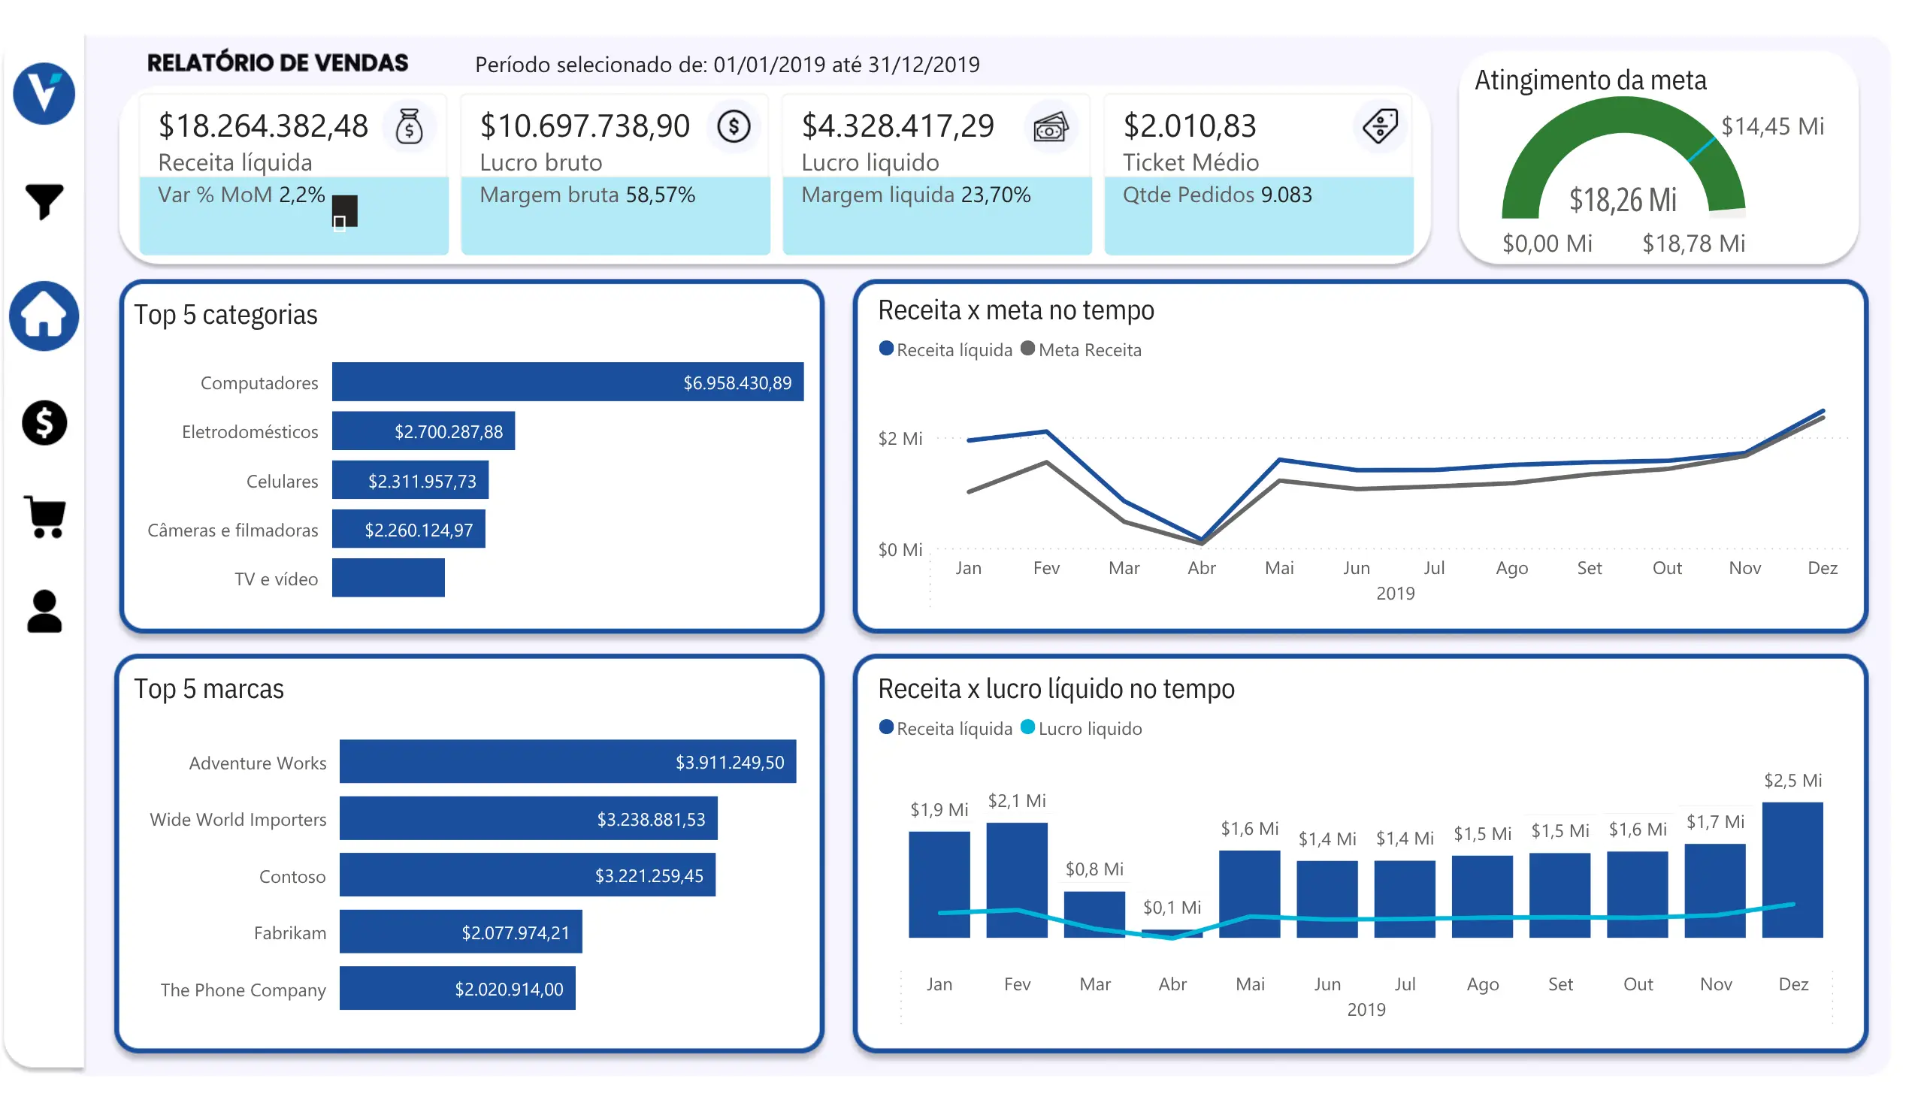Click the banknotes icon on Lucro liquido card
Image resolution: width=1924 pixels, height=1097 pixels.
(x=1051, y=127)
